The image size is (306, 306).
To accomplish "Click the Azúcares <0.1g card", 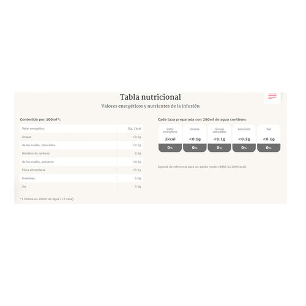I will (x=244, y=138).
